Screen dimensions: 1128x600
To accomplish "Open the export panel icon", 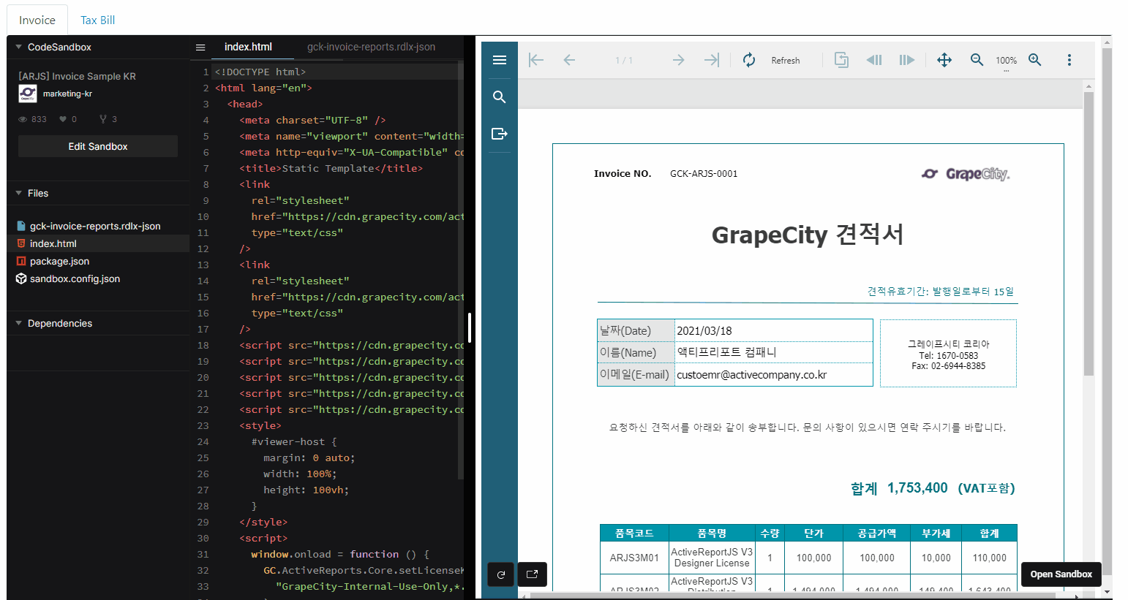I will pyautogui.click(x=500, y=134).
